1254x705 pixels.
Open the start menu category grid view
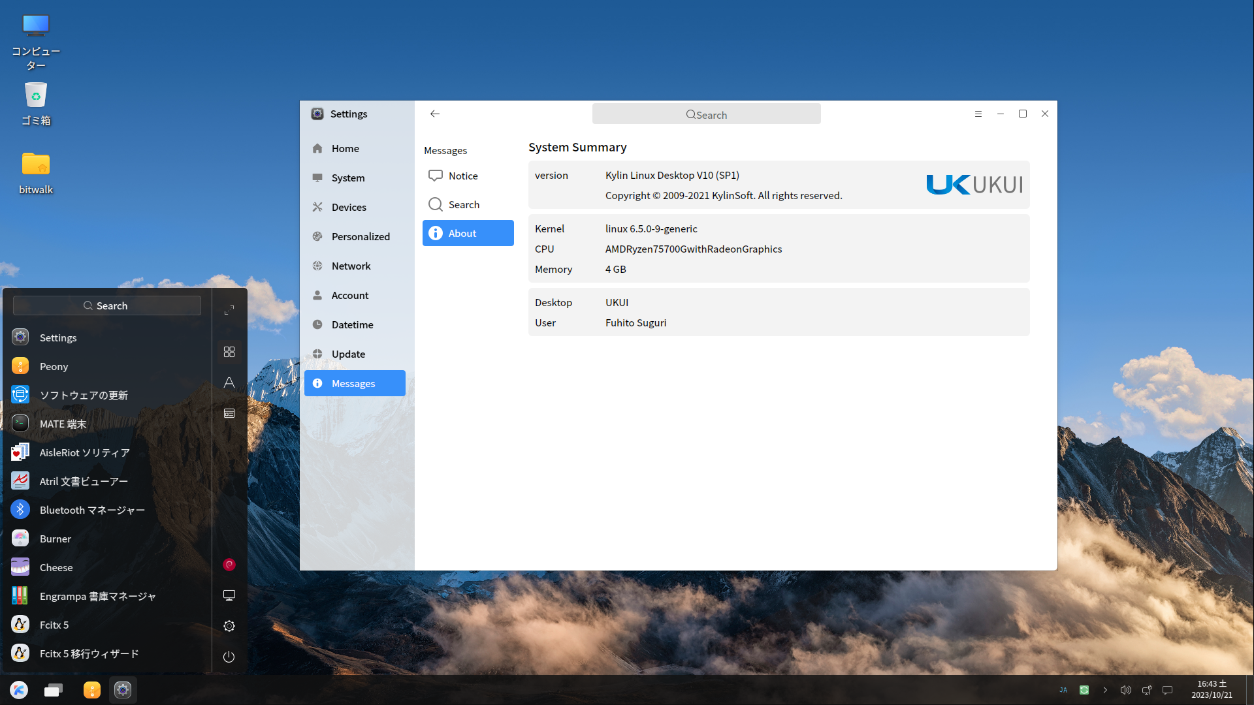229,352
